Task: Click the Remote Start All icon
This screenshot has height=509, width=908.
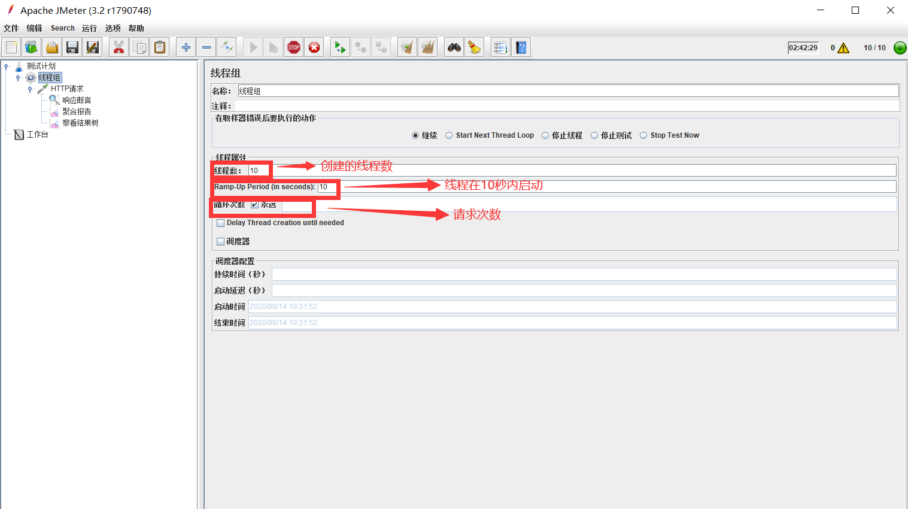Action: [341, 47]
